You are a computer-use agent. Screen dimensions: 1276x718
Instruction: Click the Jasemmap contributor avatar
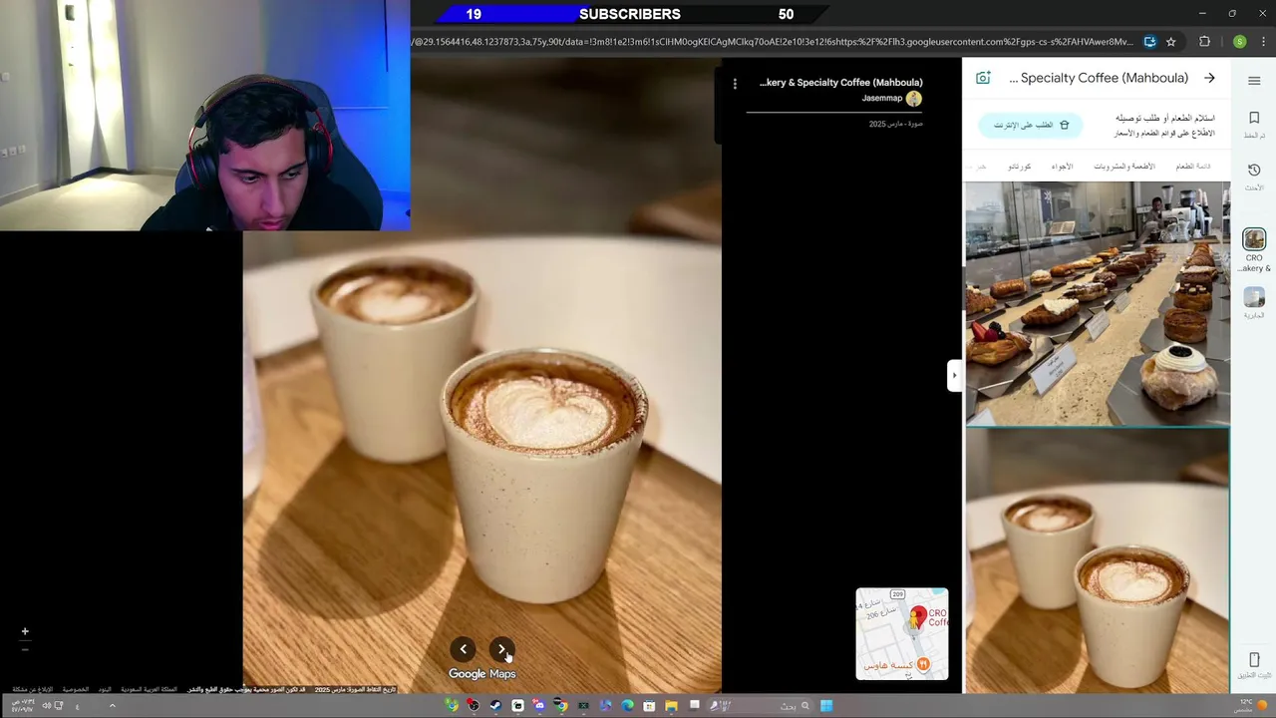(x=914, y=99)
